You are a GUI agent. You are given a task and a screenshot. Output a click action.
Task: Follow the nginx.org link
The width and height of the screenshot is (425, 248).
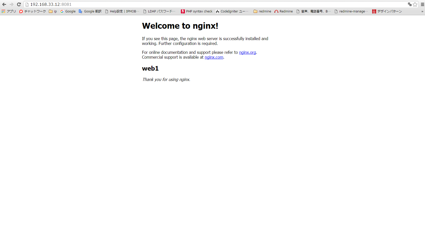tap(247, 52)
